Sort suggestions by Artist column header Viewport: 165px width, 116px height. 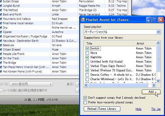coord(145,44)
